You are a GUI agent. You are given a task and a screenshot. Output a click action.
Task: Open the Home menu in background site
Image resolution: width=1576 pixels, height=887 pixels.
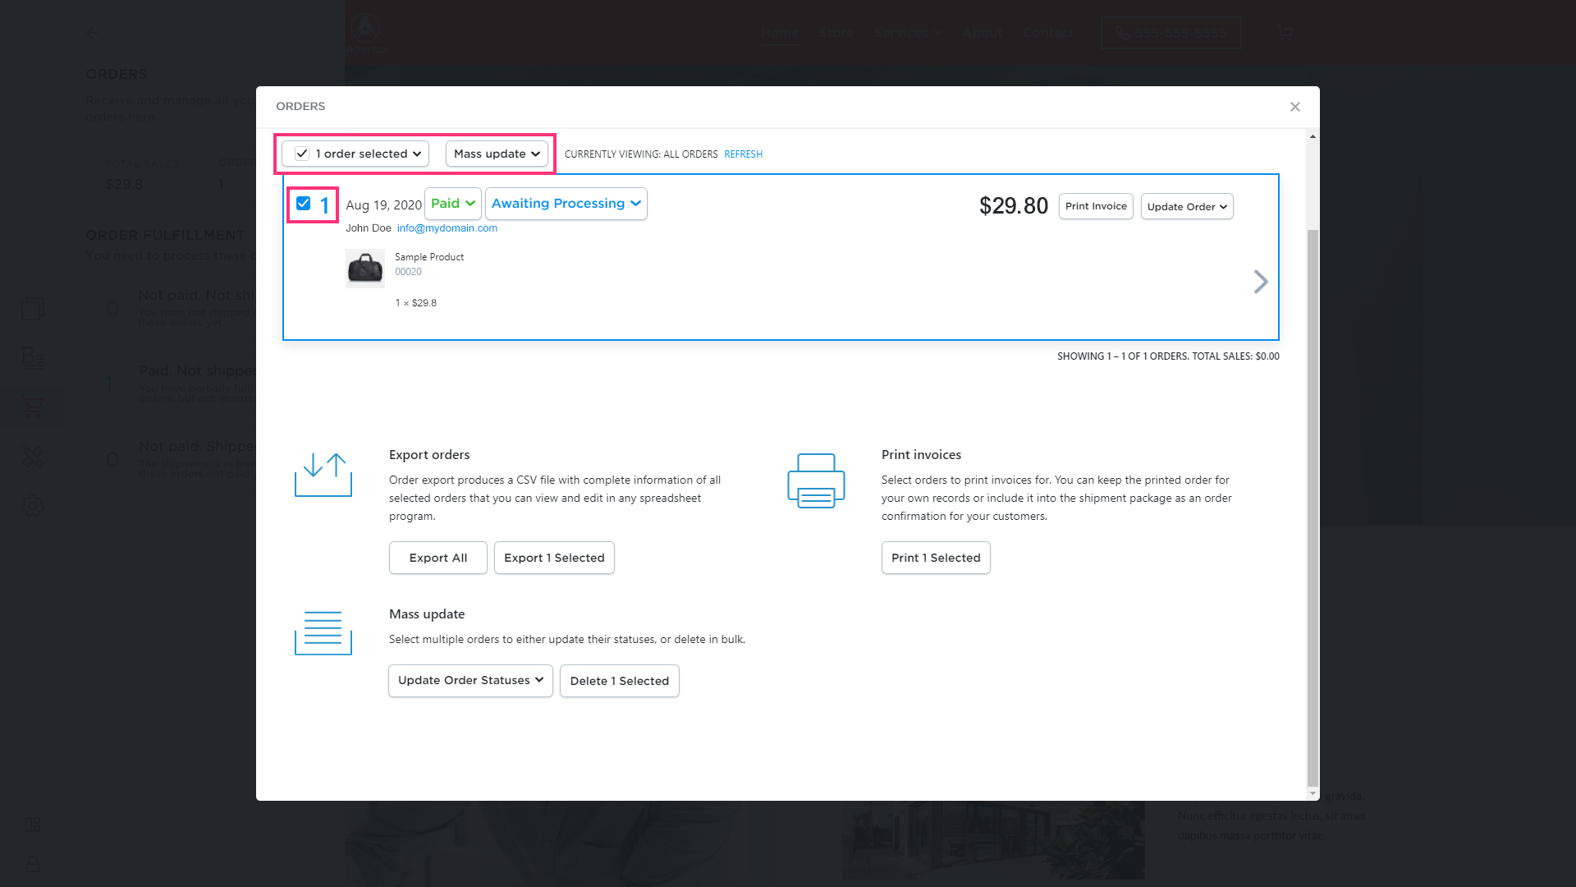pos(780,33)
